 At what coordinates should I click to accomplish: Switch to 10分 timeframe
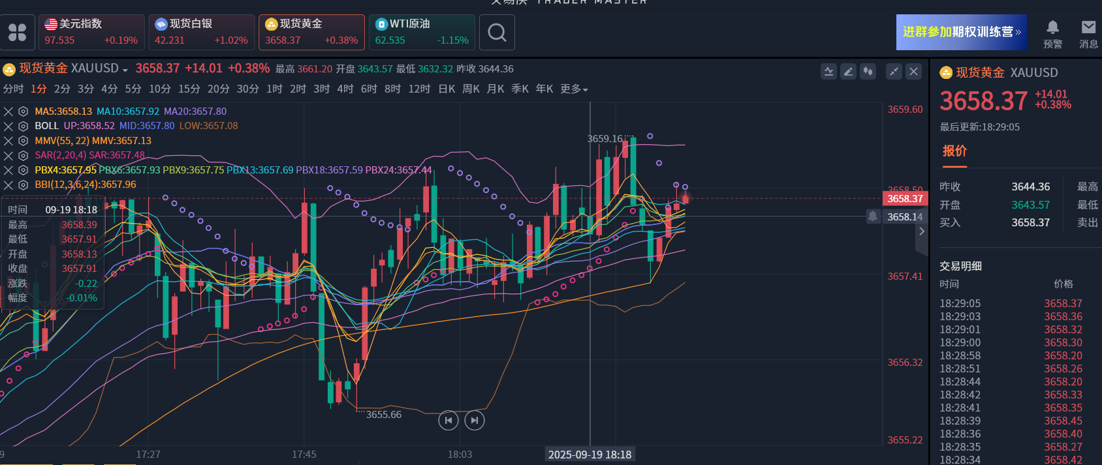pos(160,89)
